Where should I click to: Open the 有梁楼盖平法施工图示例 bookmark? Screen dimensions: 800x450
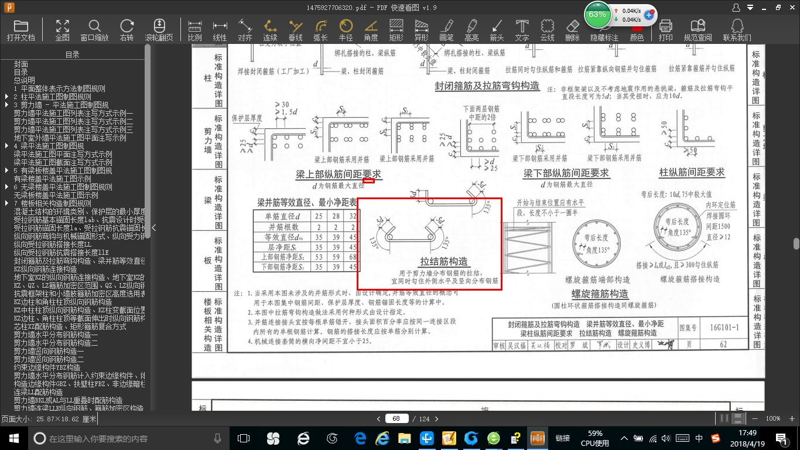(x=53, y=179)
